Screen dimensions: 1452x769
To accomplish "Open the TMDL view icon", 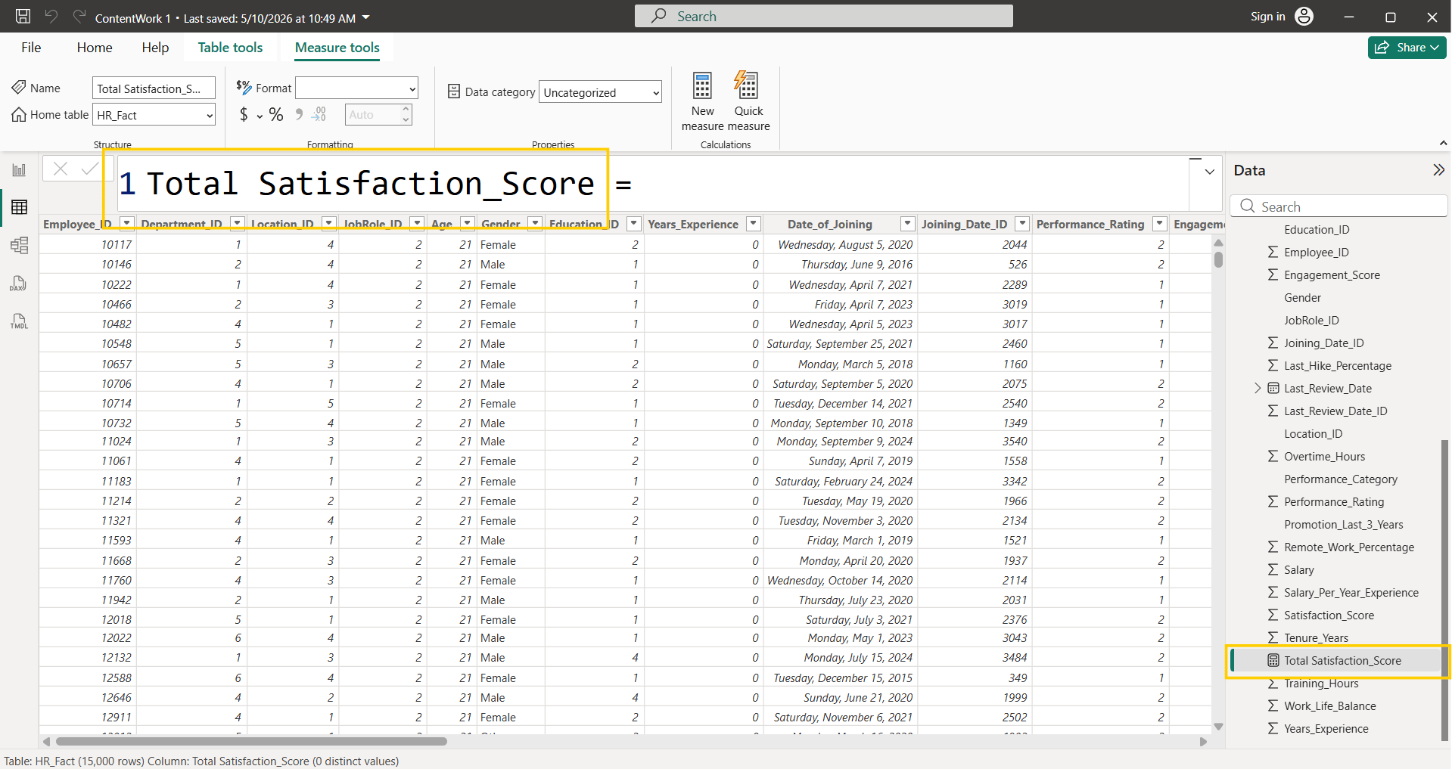I will click(19, 321).
